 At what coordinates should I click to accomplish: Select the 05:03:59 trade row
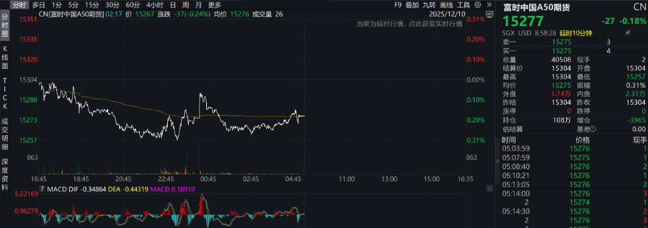(x=575, y=149)
